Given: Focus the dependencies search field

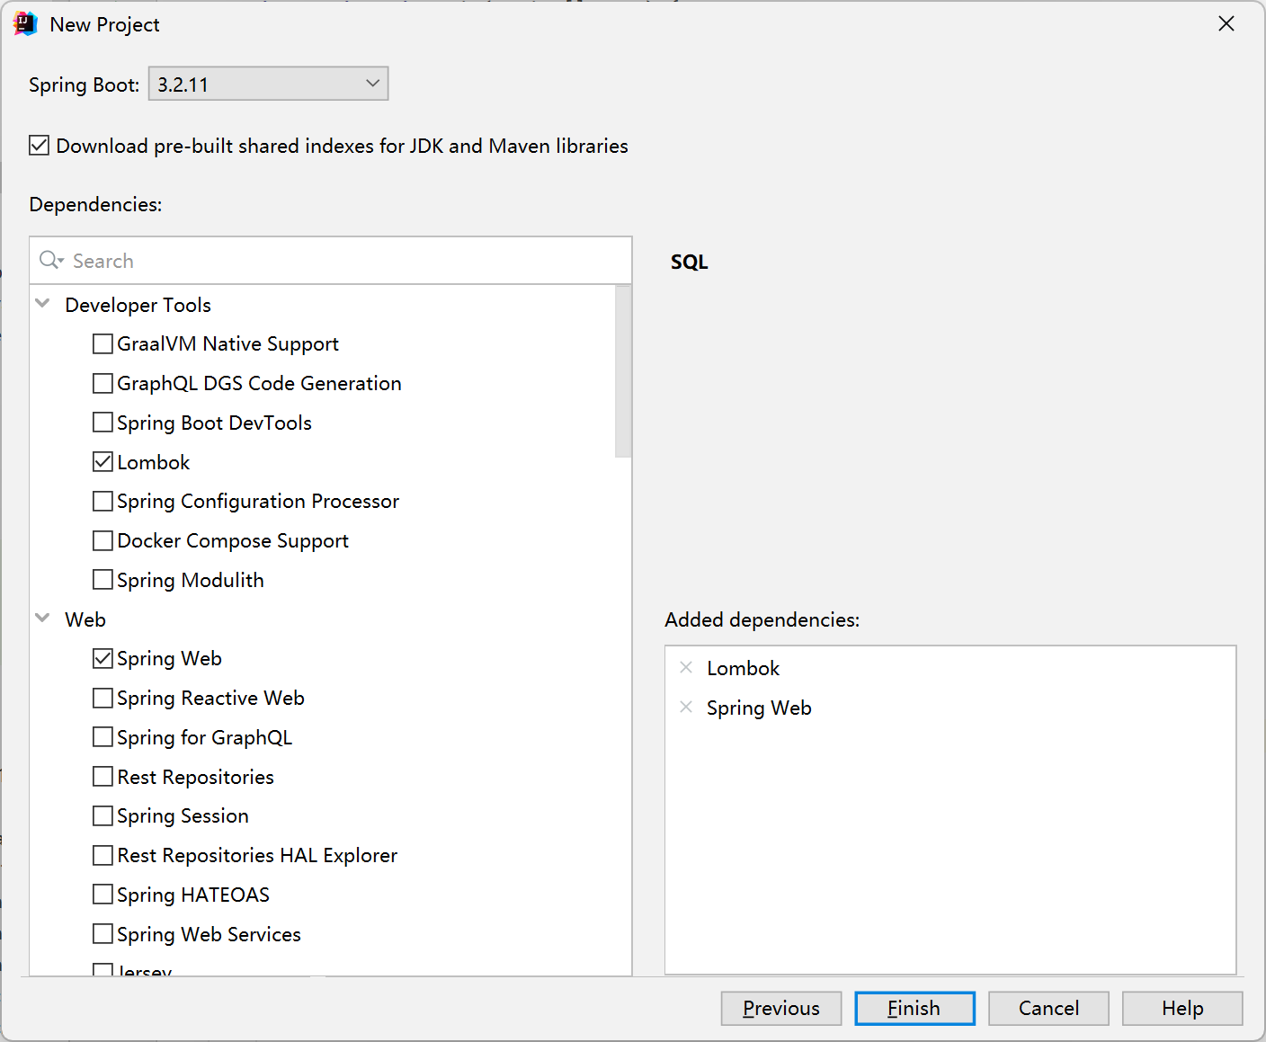Looking at the screenshot, I should (342, 261).
